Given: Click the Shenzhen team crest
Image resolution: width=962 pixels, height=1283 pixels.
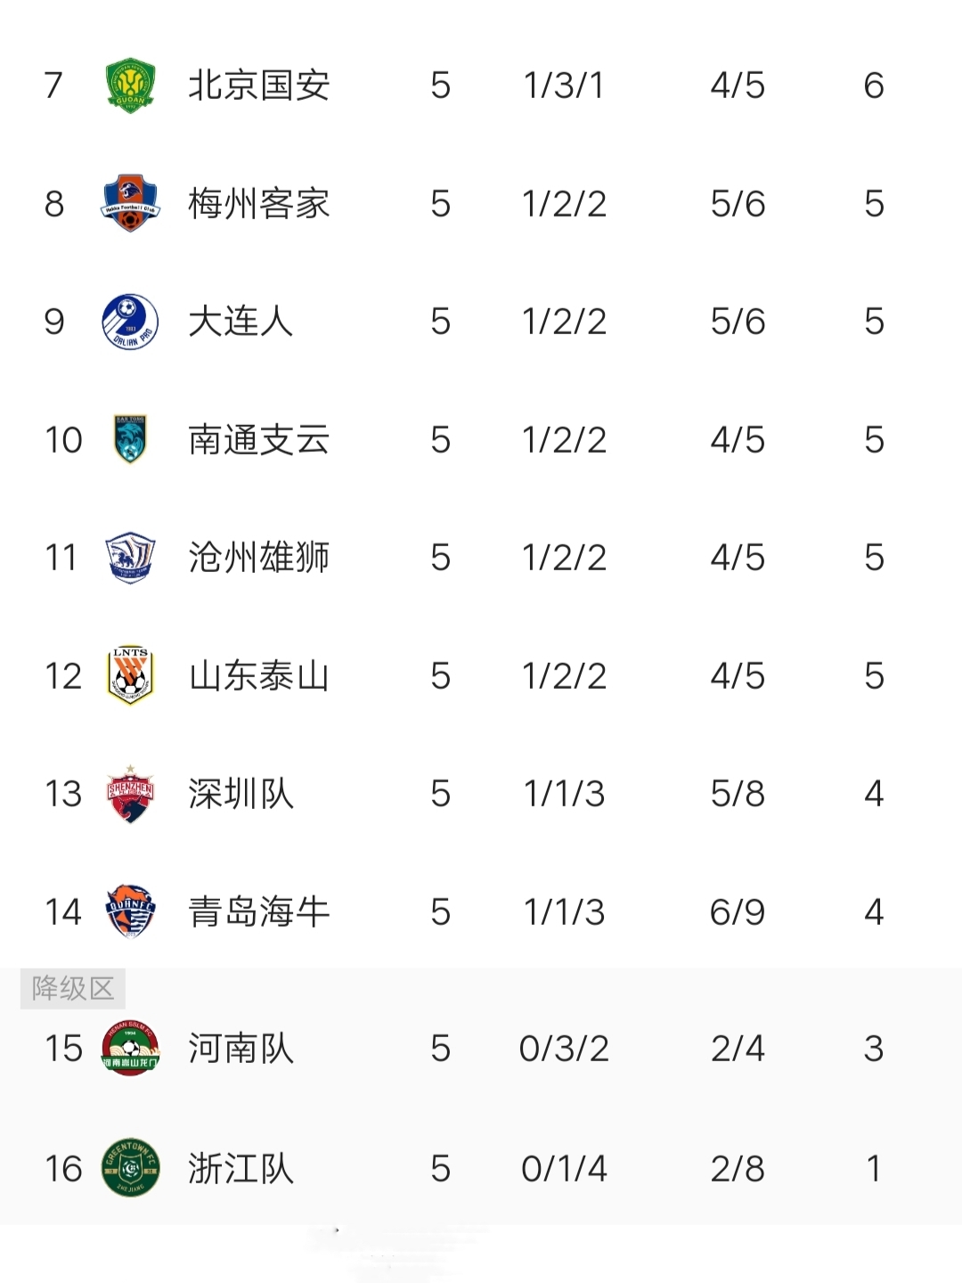Looking at the screenshot, I should click(x=130, y=794).
